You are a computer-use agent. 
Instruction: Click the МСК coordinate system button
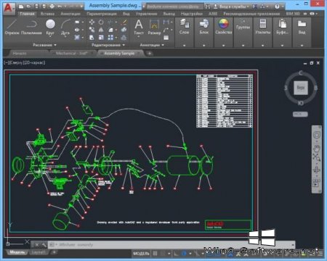tap(300, 114)
